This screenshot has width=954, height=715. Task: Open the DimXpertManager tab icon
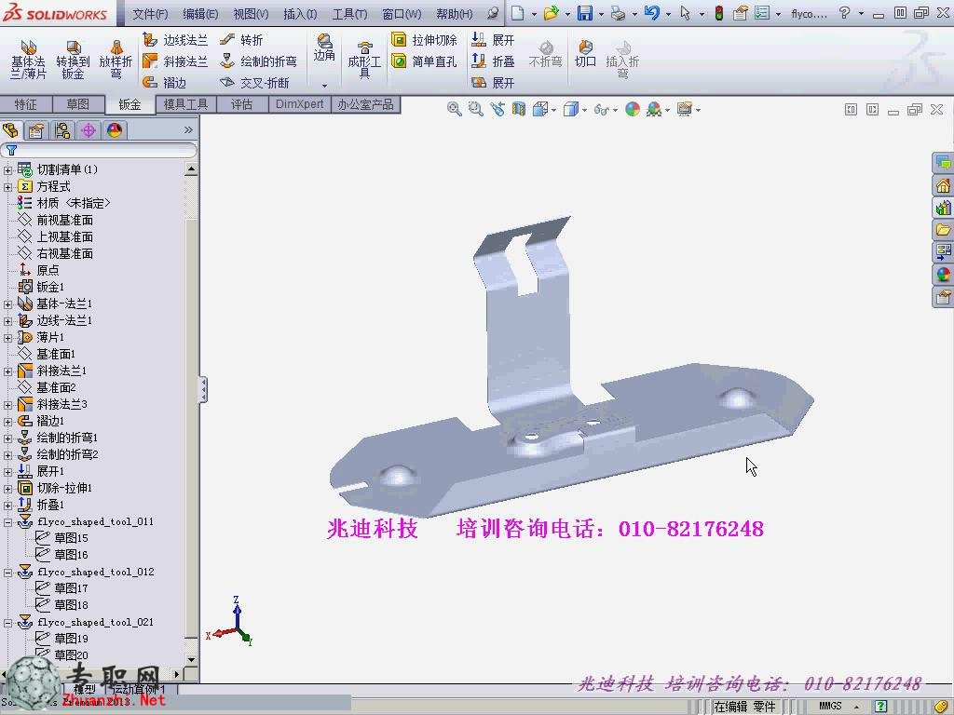click(89, 130)
